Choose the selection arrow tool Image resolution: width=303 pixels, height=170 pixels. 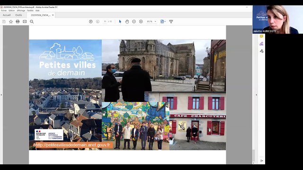click(x=120, y=22)
